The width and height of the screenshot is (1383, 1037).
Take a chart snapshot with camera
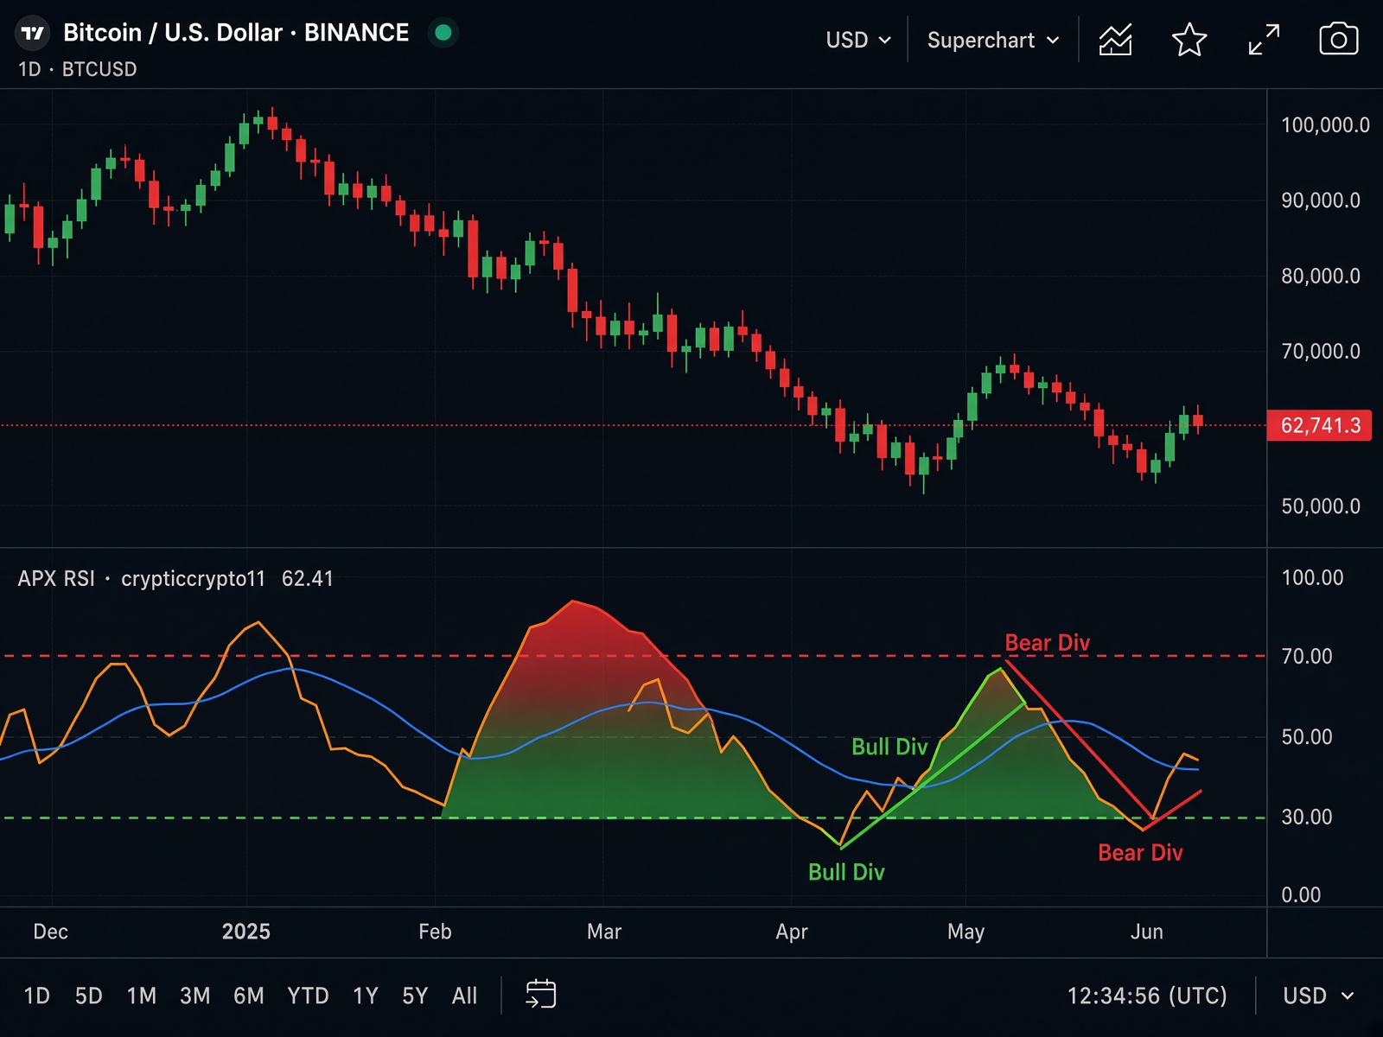pos(1338,40)
